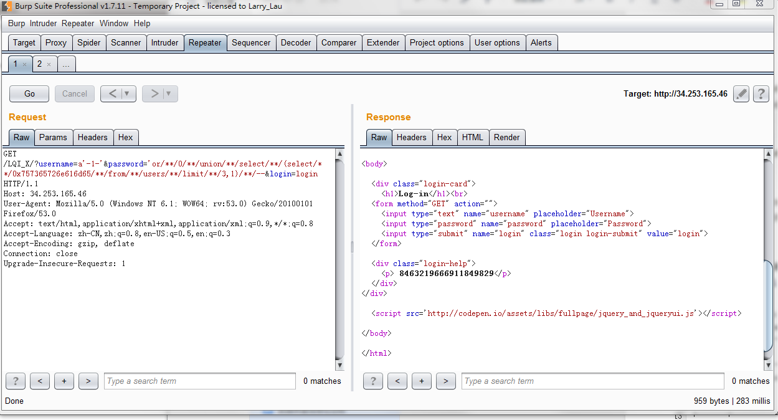Close Repeater tab 1 with x
778x420 pixels.
coord(24,64)
